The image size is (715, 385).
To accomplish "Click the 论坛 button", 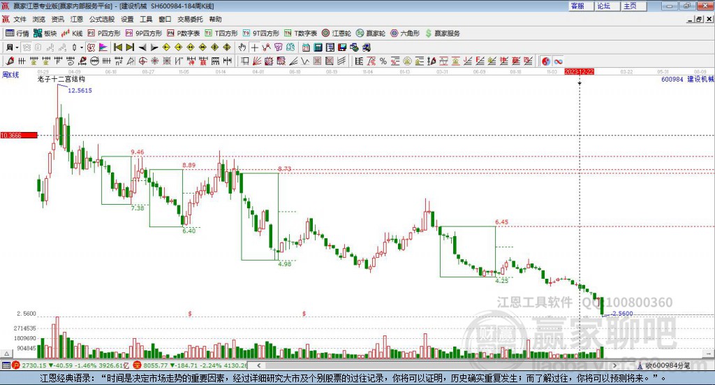I will (608, 6).
